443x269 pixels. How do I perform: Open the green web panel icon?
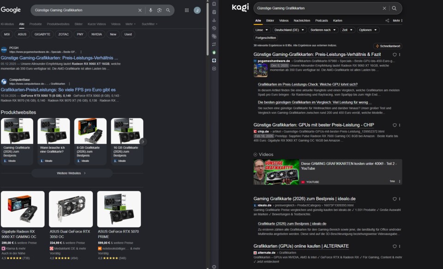click(214, 53)
